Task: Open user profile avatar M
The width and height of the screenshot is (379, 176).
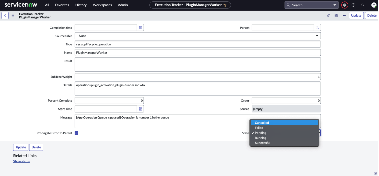Action: 374,5
